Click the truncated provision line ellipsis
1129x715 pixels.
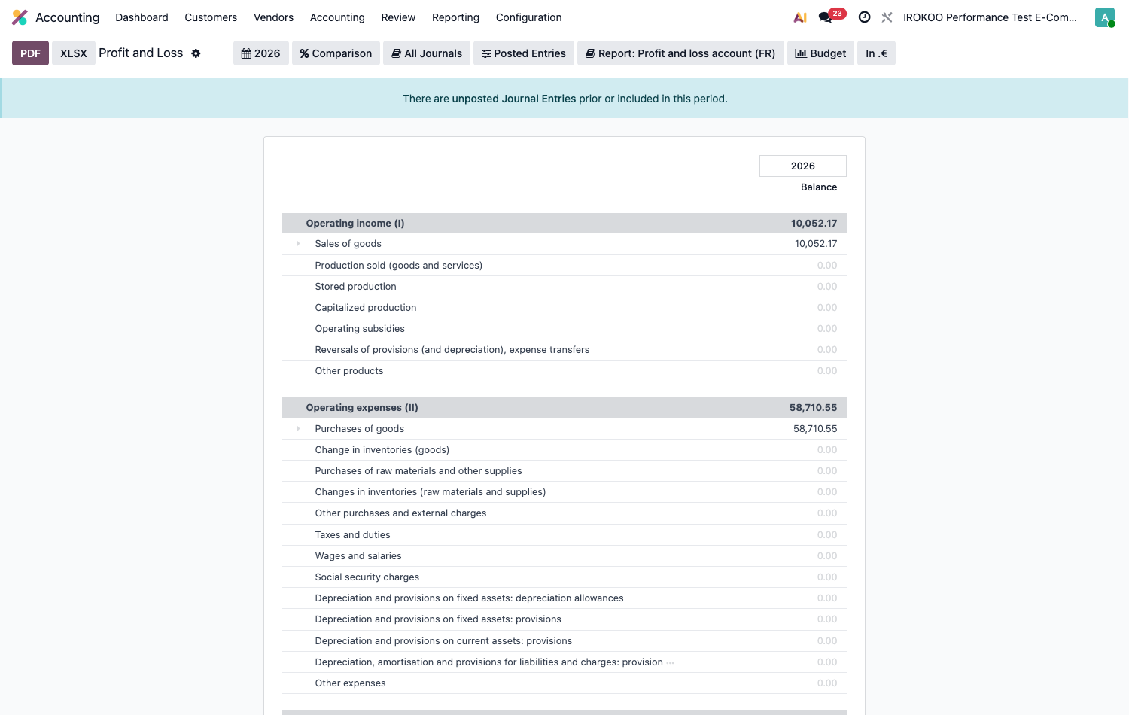click(670, 663)
